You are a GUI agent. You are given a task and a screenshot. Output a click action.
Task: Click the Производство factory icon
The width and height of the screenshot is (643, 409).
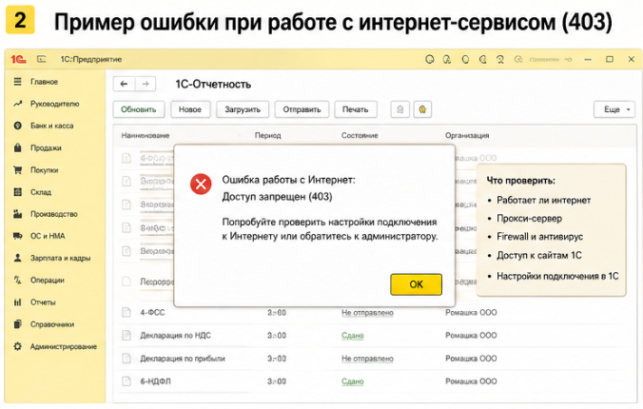point(17,214)
